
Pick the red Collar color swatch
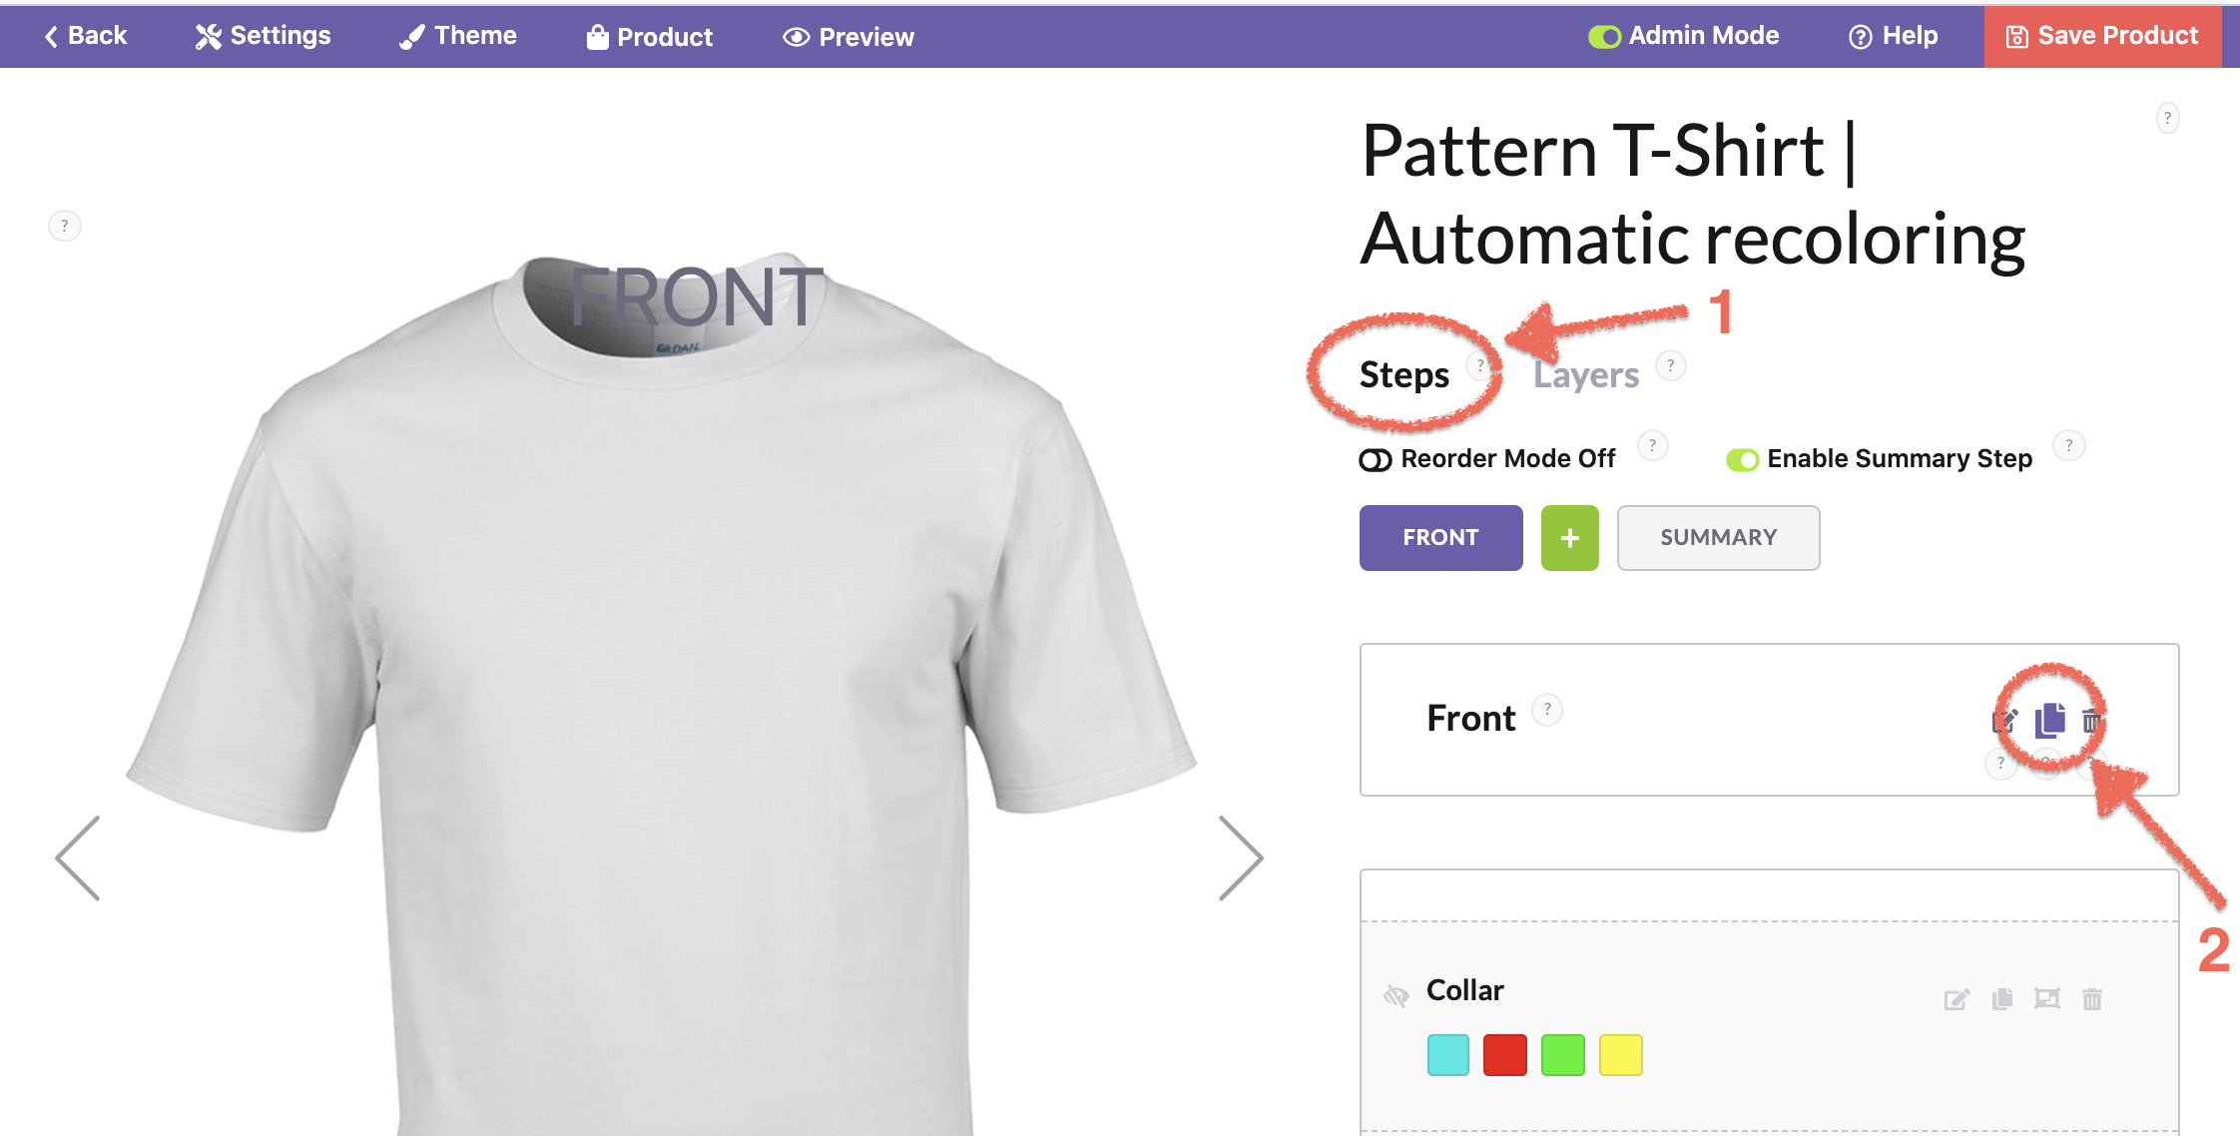(x=1504, y=1055)
